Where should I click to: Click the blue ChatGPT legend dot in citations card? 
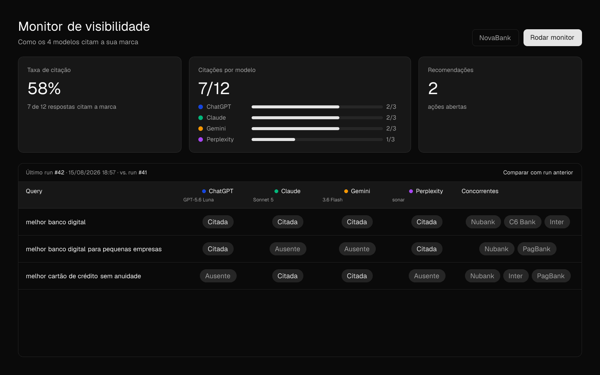tap(201, 107)
